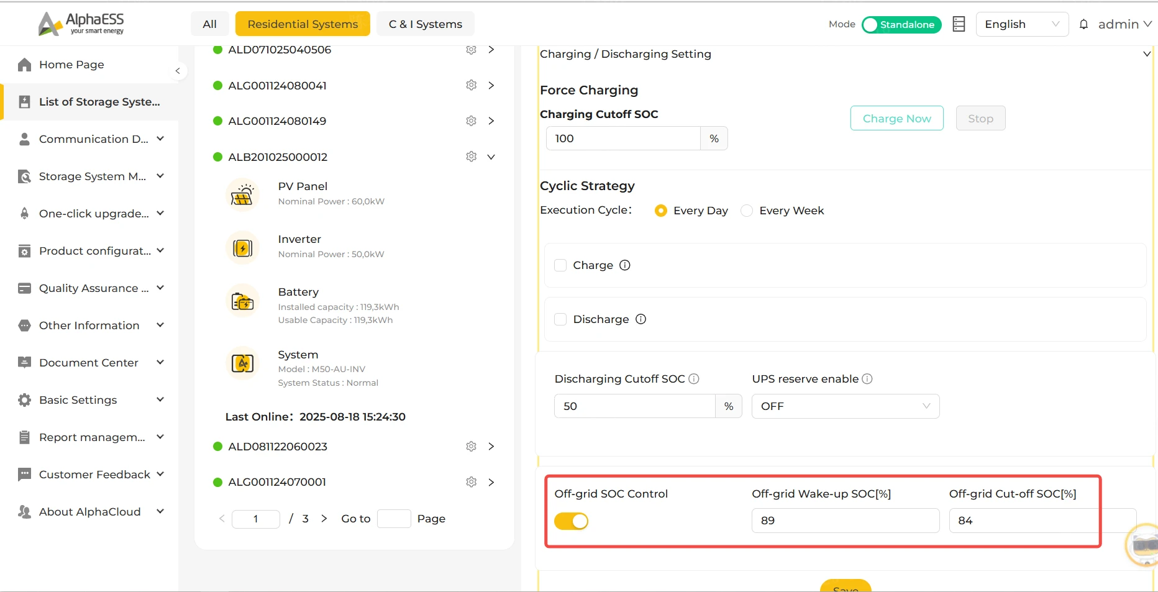Expand the ALG001124080041 system row
The width and height of the screenshot is (1158, 592).
[x=491, y=85]
